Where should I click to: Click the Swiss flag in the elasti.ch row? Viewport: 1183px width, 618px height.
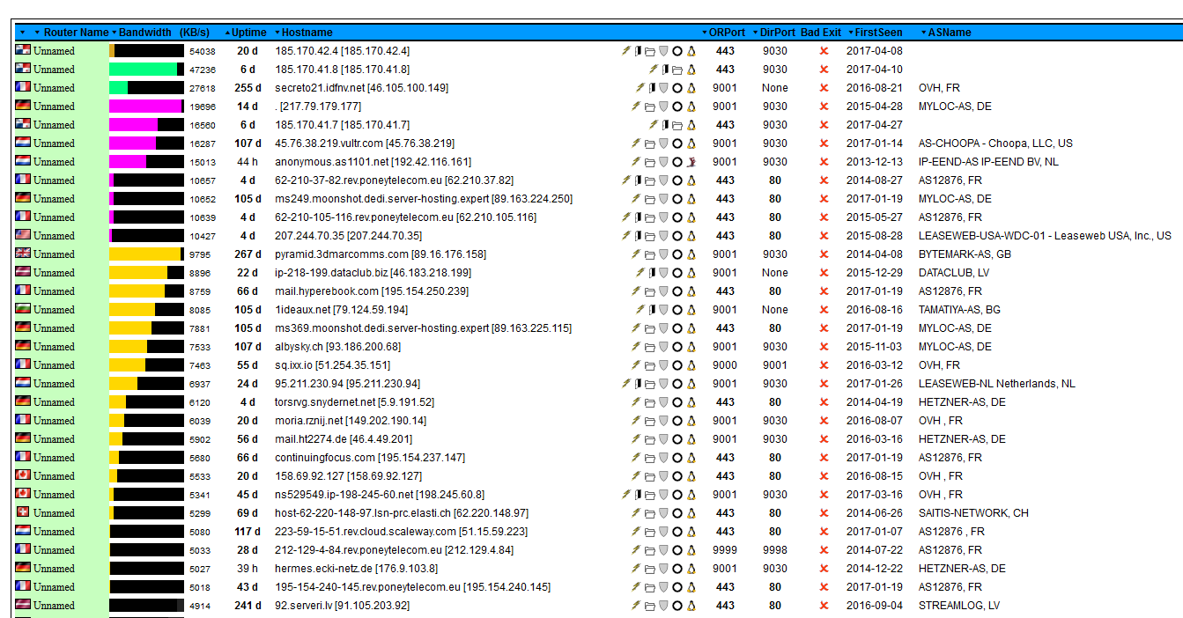pos(23,513)
